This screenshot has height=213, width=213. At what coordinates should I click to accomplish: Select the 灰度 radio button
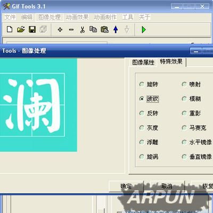(x=142, y=128)
